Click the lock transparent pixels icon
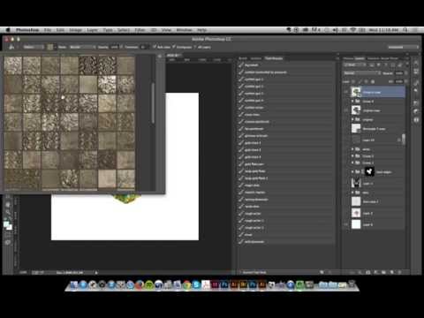Viewport: 424px width, 318px height. pyautogui.click(x=353, y=81)
